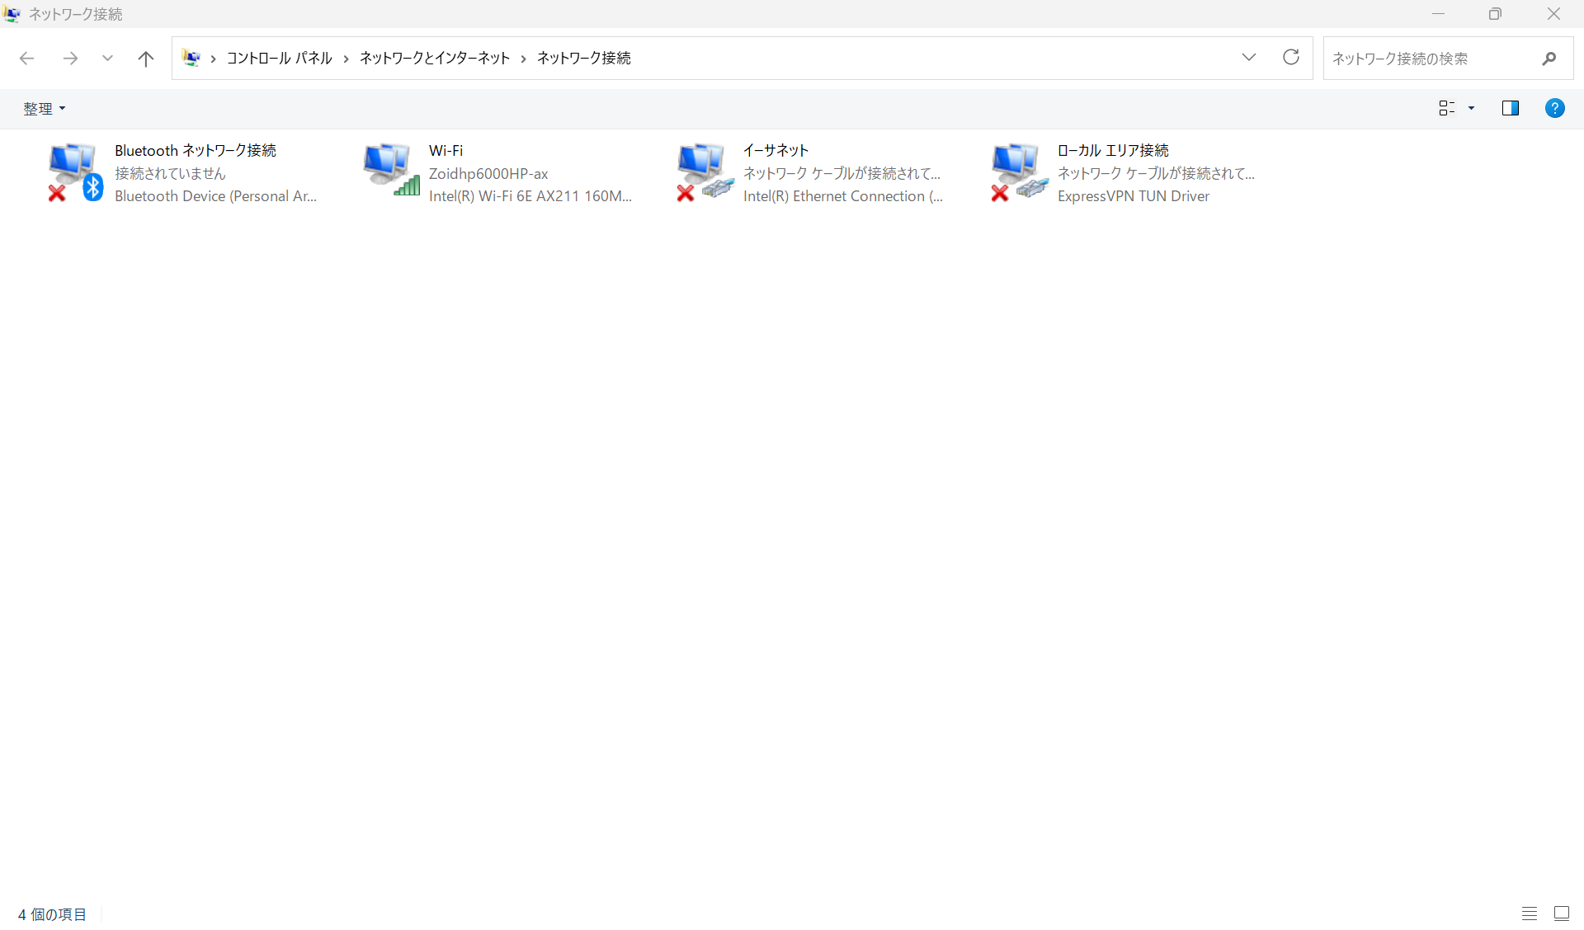The width and height of the screenshot is (1584, 930).
Task: Open recent locations dropdown arrow
Action: (107, 59)
